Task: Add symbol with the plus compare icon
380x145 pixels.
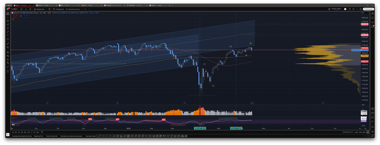Action: click(x=21, y=9)
